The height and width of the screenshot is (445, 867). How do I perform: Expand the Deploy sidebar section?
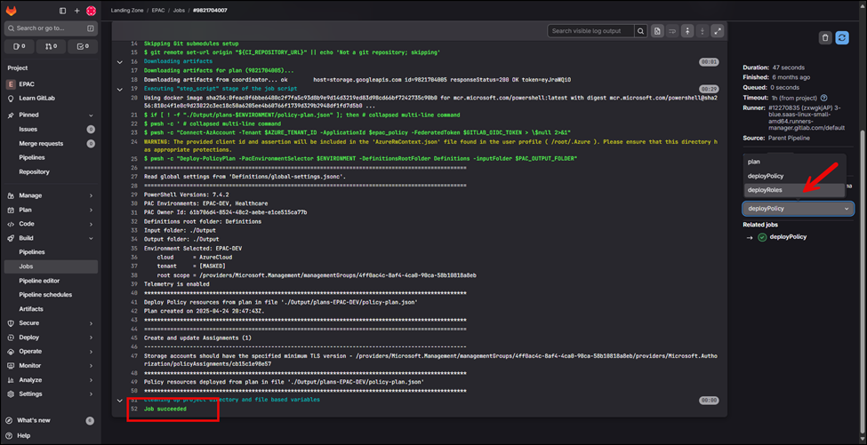pyautogui.click(x=51, y=338)
